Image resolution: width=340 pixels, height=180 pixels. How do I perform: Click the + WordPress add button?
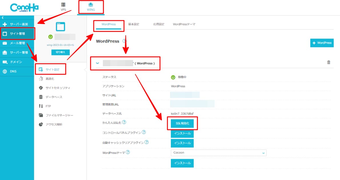point(322,43)
